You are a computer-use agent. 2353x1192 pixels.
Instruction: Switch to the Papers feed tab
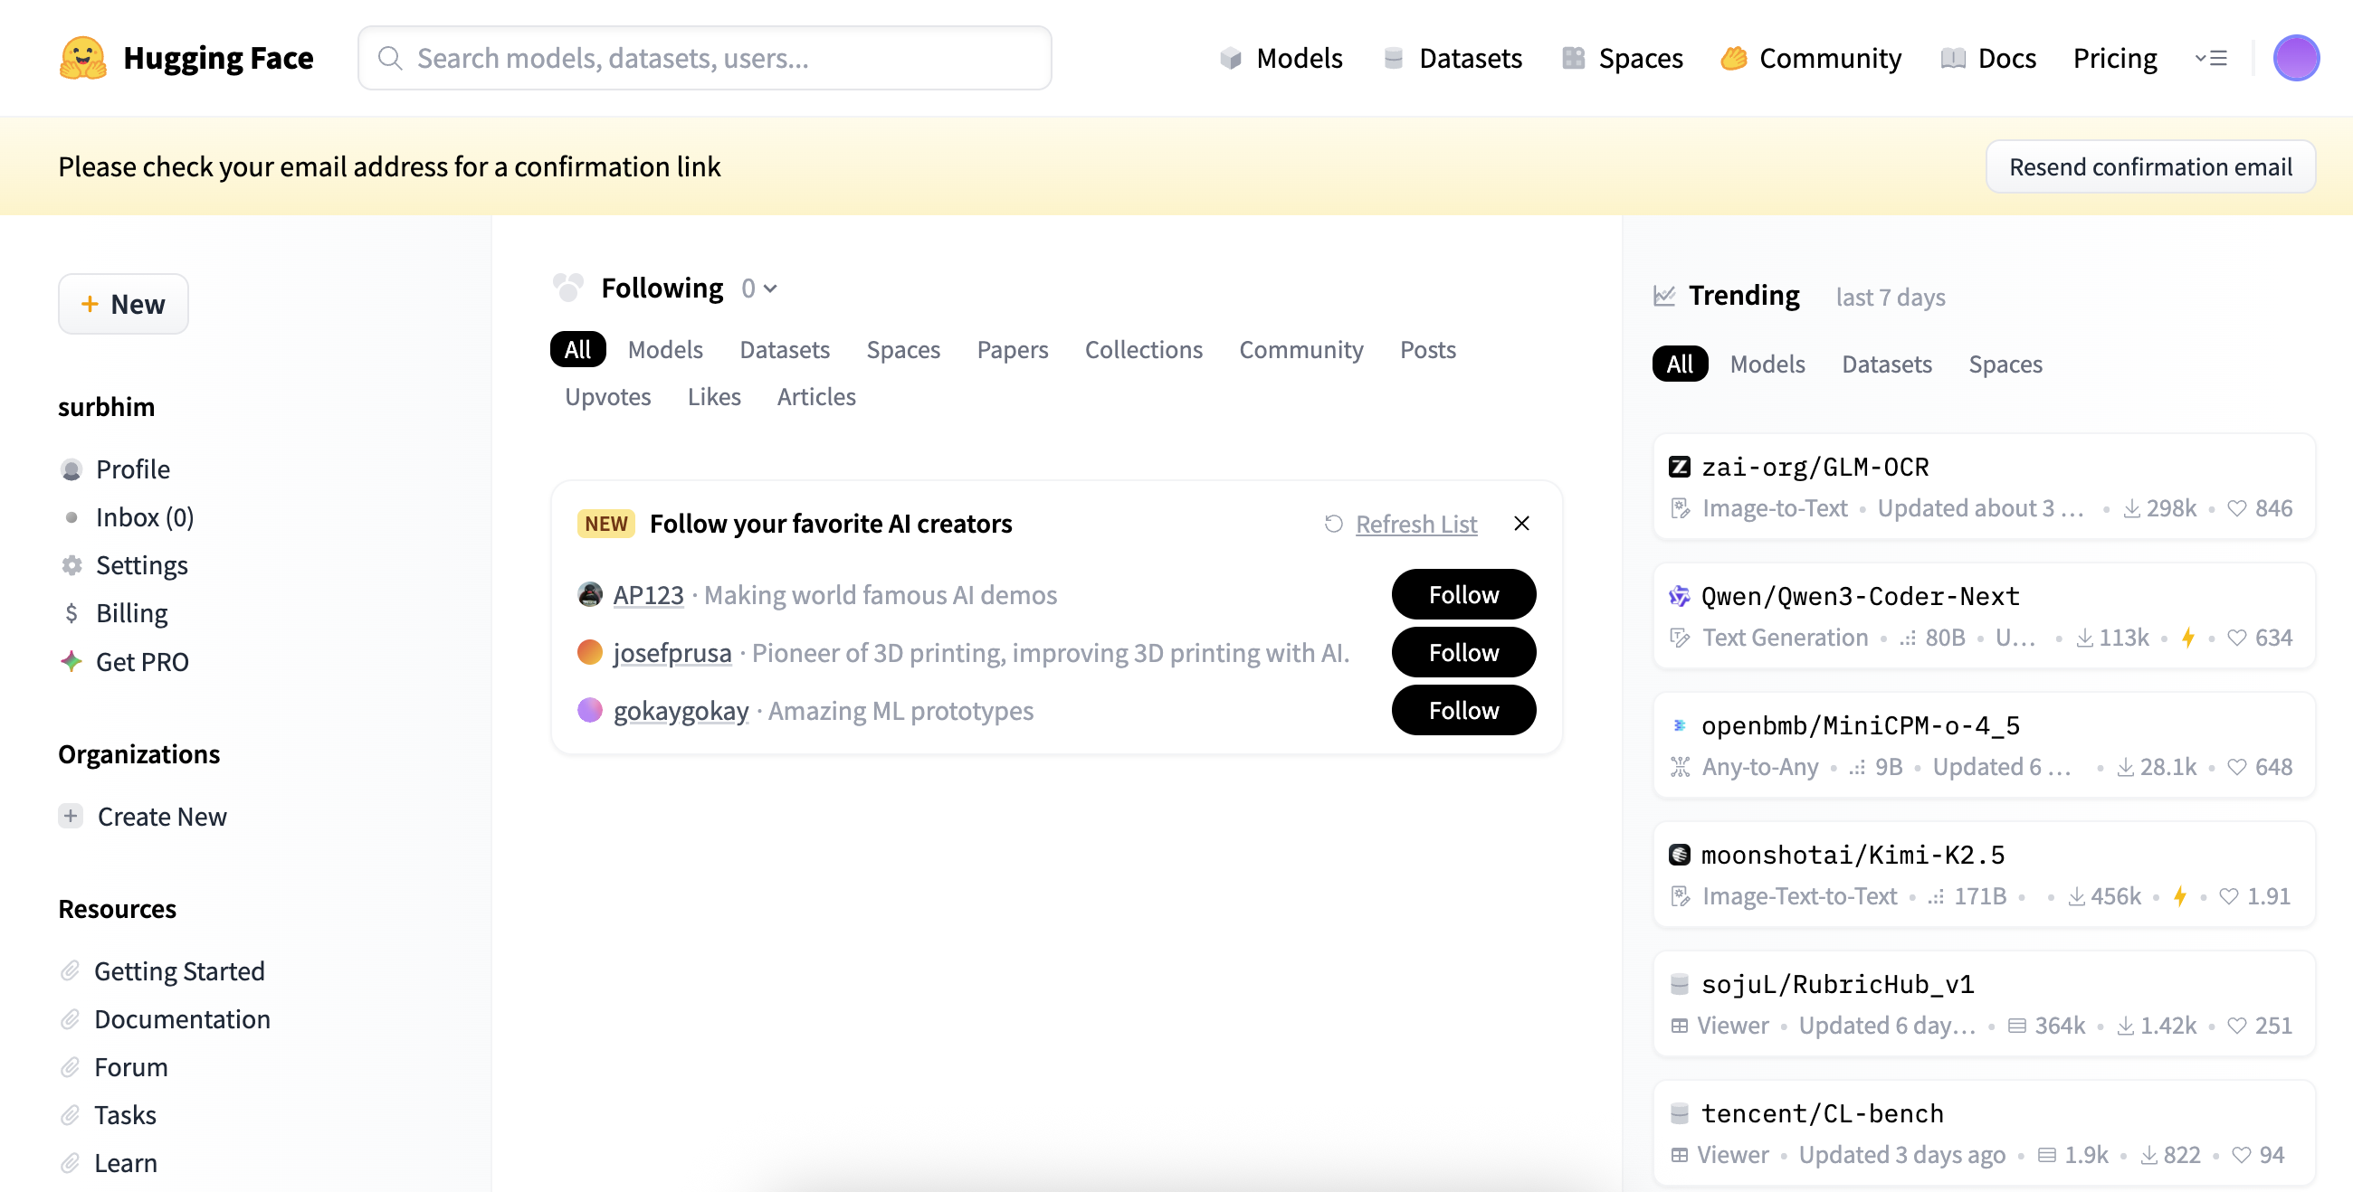pos(1012,350)
